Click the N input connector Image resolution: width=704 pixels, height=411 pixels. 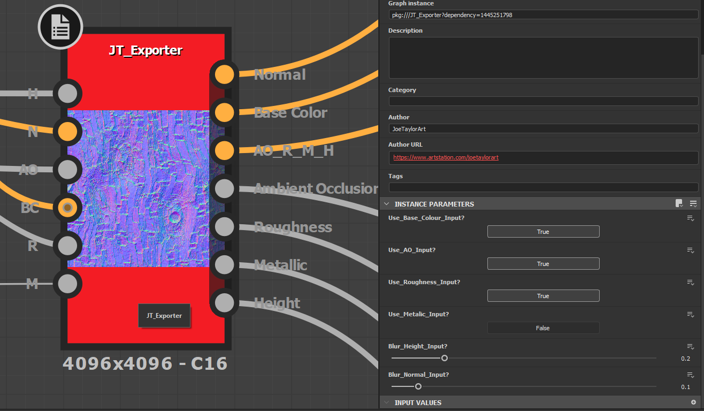67,131
